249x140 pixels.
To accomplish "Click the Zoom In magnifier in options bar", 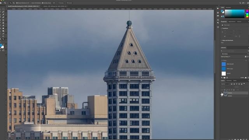I will click(x=11, y=3).
